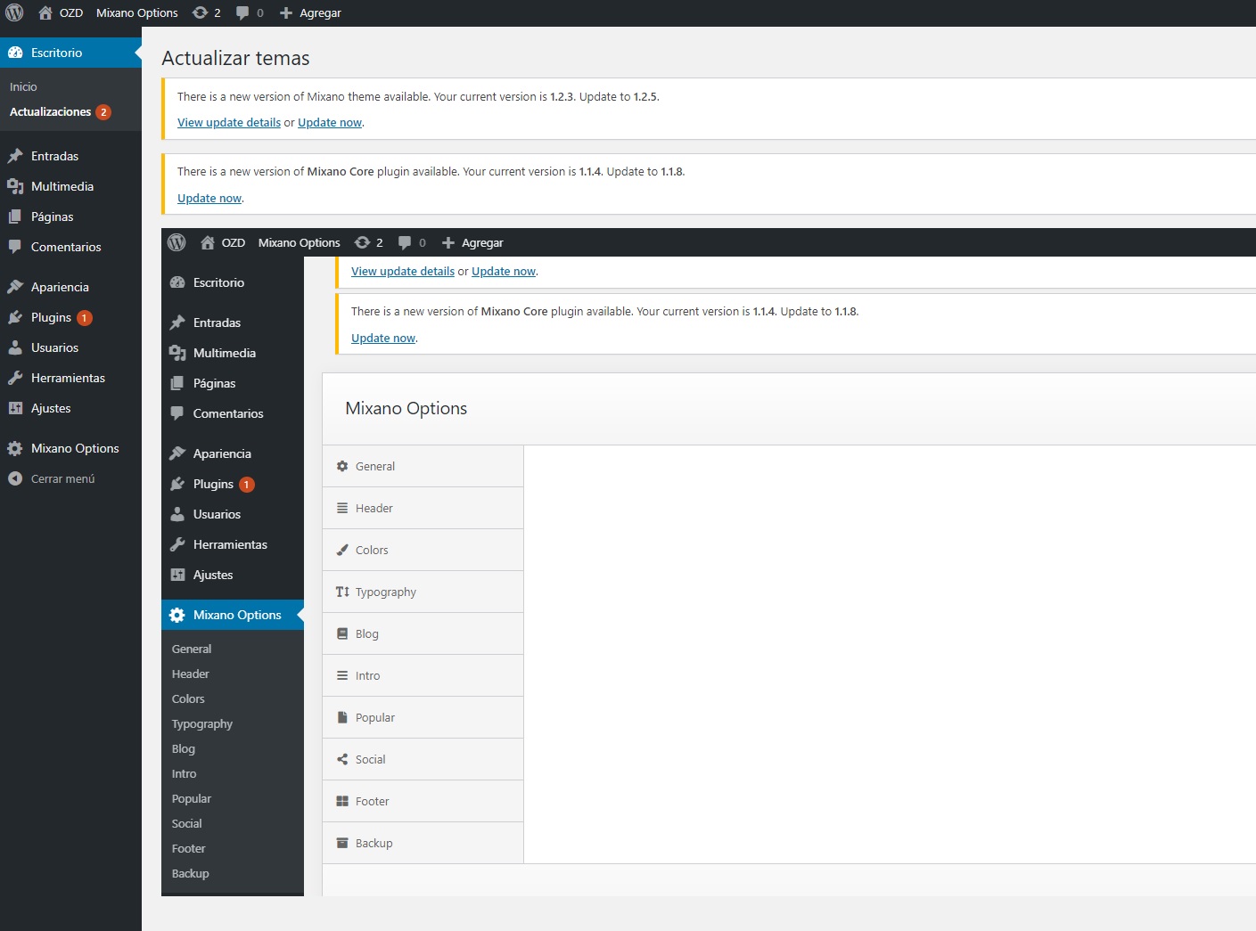Image resolution: width=1256 pixels, height=931 pixels.
Task: Click the Plugins plug icon in inner sidebar
Action: [177, 484]
